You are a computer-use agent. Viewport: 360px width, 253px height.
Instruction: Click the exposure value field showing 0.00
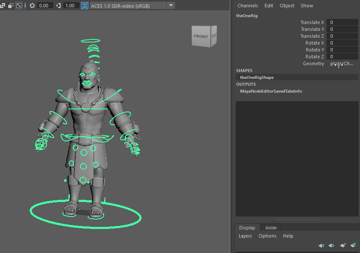45,6
